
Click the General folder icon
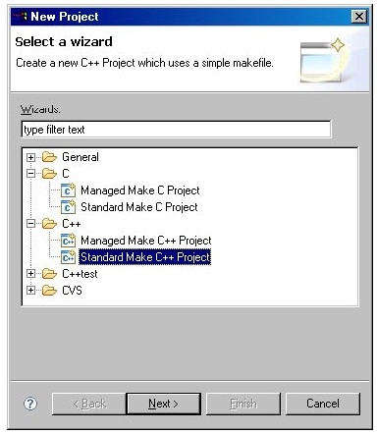click(x=49, y=157)
